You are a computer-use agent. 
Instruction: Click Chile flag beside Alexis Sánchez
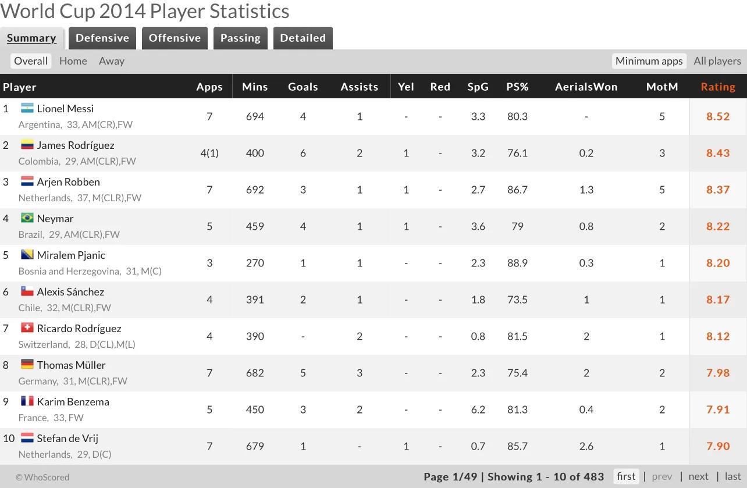[x=27, y=291]
